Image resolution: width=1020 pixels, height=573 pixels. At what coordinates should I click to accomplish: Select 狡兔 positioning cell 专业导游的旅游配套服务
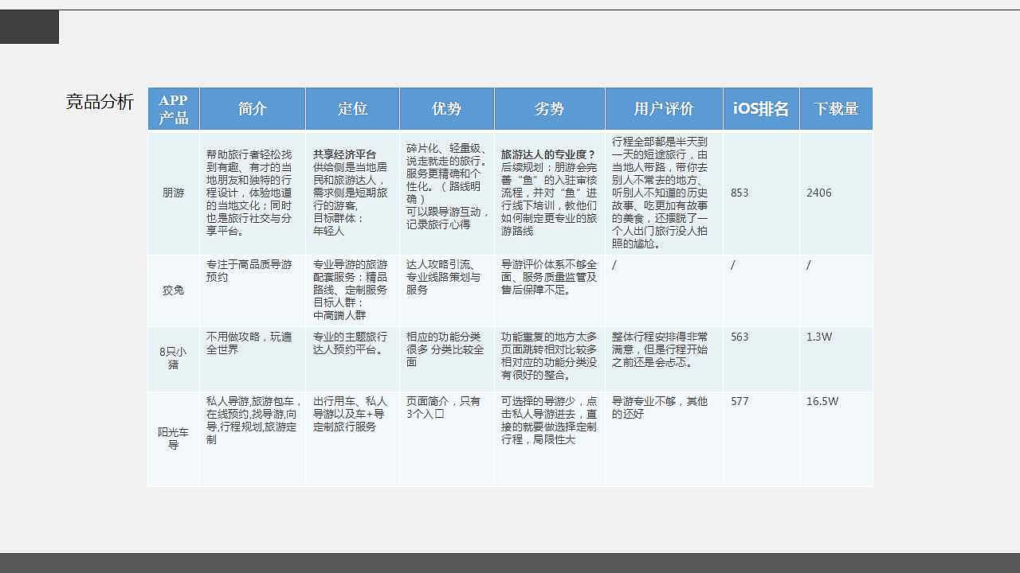pyautogui.click(x=352, y=290)
